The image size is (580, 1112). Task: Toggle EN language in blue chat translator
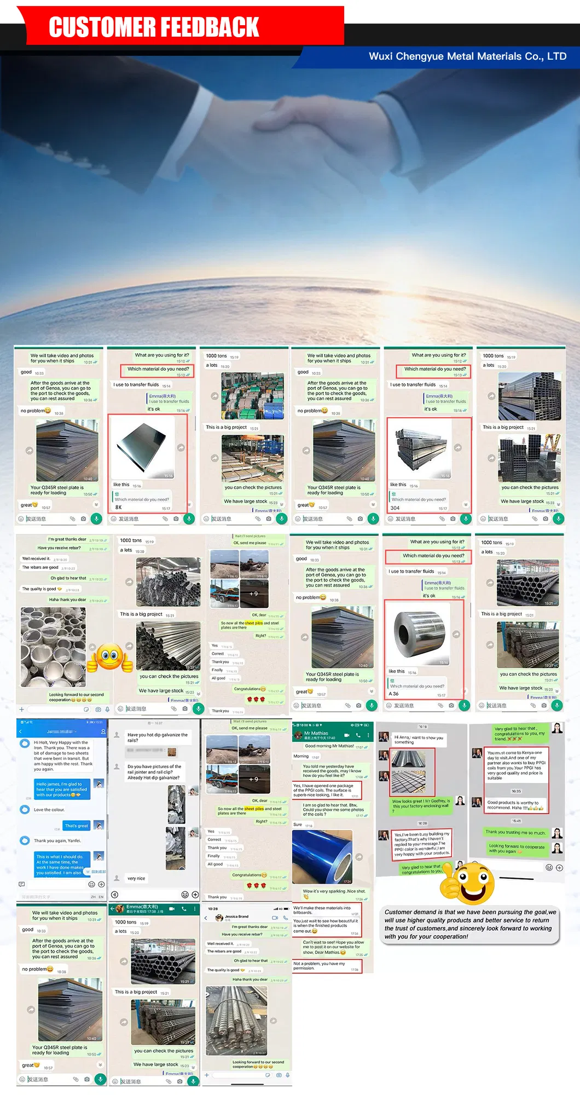pos(101,897)
